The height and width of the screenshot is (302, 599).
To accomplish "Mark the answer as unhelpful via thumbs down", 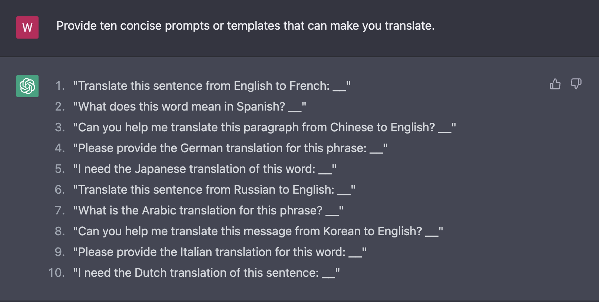I will 576,84.
